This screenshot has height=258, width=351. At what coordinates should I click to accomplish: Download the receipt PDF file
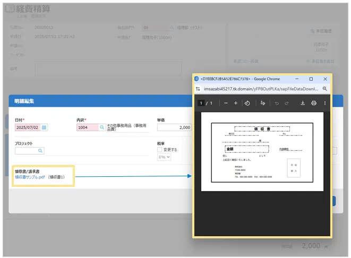(303, 103)
